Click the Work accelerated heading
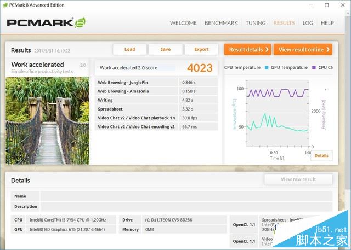 pos(38,65)
